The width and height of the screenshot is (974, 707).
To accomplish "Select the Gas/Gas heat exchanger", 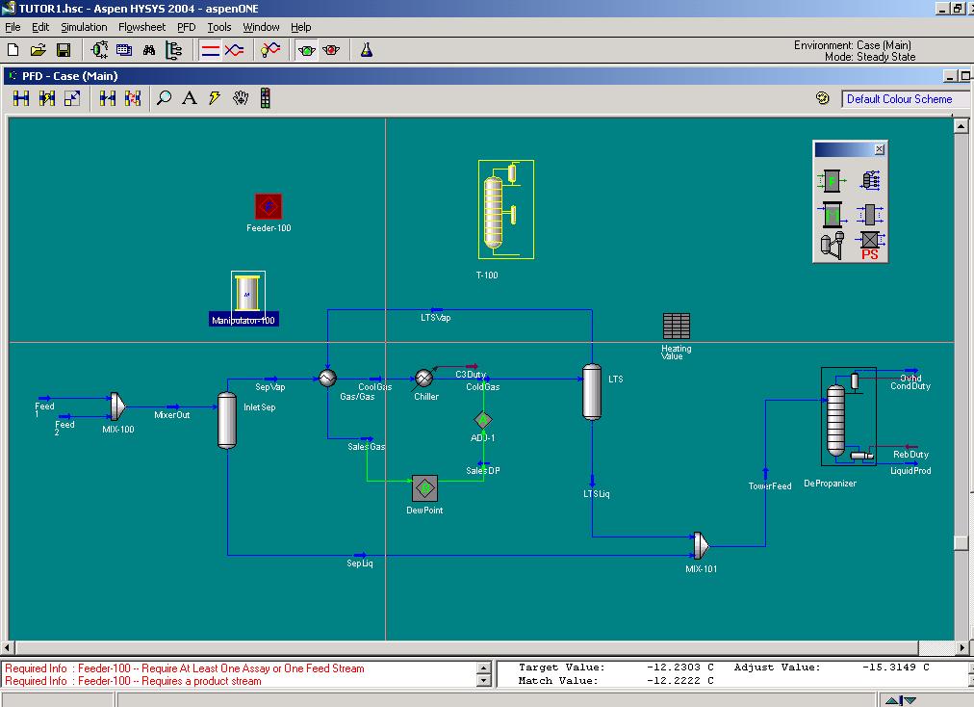I will coord(327,378).
